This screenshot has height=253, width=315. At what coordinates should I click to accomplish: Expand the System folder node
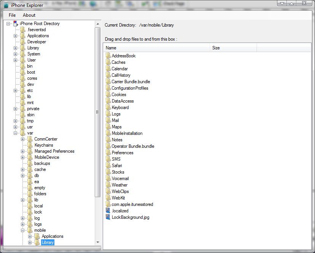tap(15, 54)
